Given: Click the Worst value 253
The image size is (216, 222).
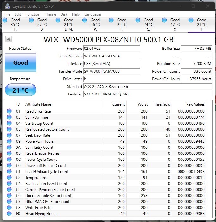Looking at the screenshot, I should coord(144,196).
